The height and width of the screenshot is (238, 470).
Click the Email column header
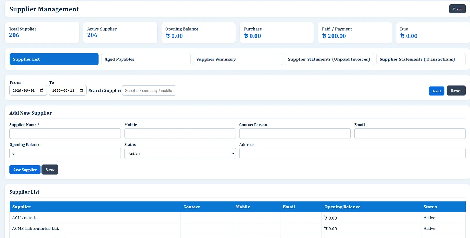coord(301,207)
